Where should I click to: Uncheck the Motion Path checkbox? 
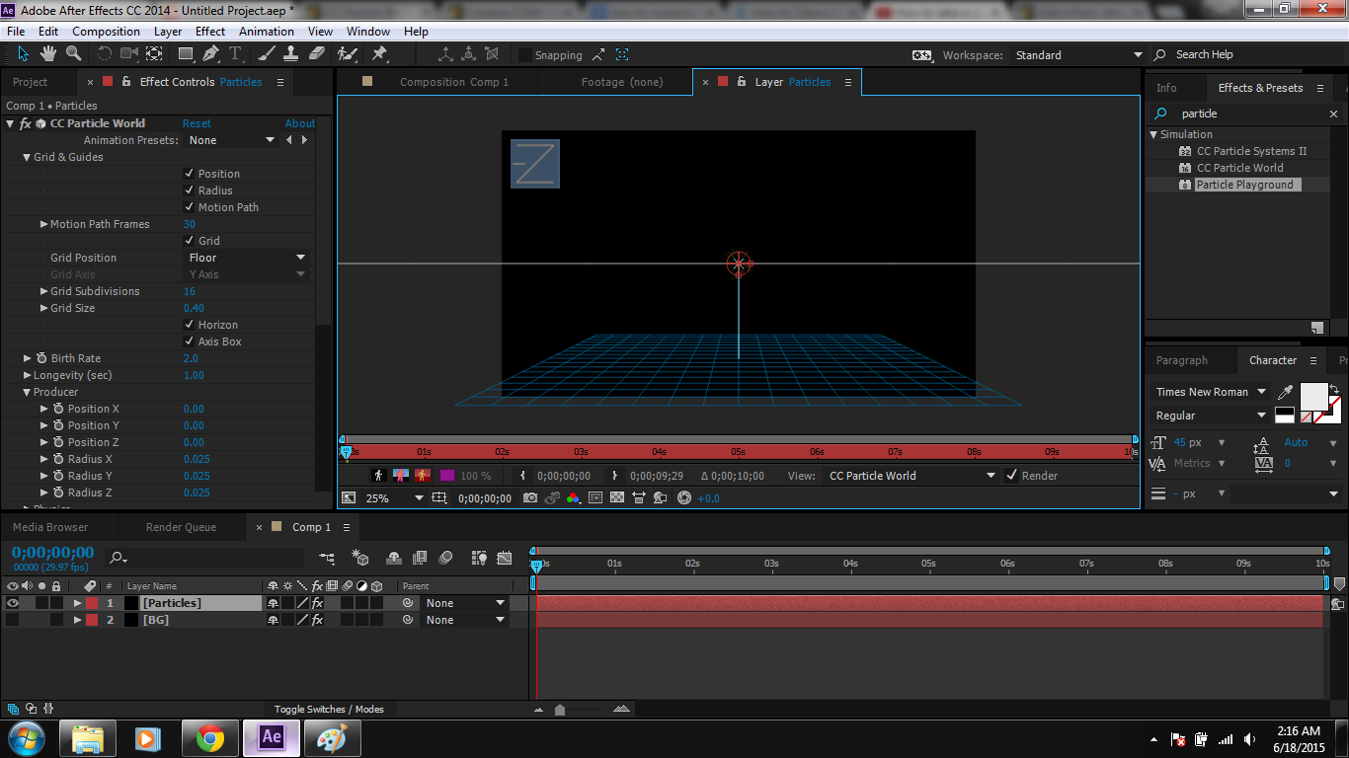pos(190,207)
